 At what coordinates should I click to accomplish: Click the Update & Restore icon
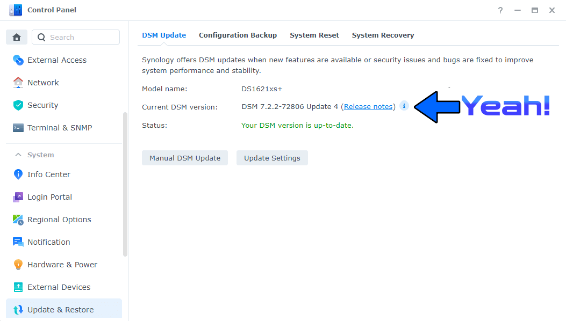coord(18,310)
